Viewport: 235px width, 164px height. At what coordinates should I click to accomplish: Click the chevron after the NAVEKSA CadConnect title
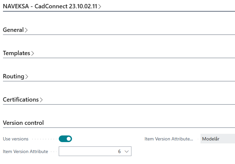(x=100, y=6)
